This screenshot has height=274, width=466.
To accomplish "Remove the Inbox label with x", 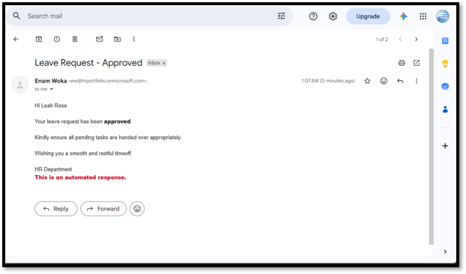I will [x=163, y=63].
